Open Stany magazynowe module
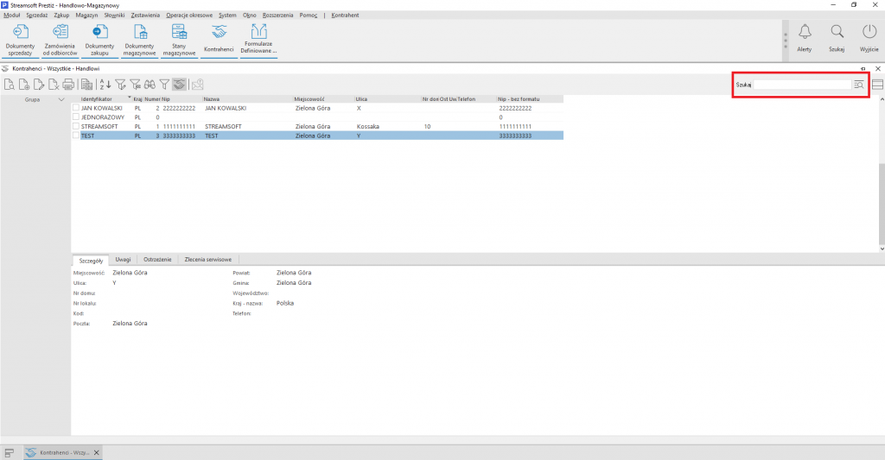 179,40
